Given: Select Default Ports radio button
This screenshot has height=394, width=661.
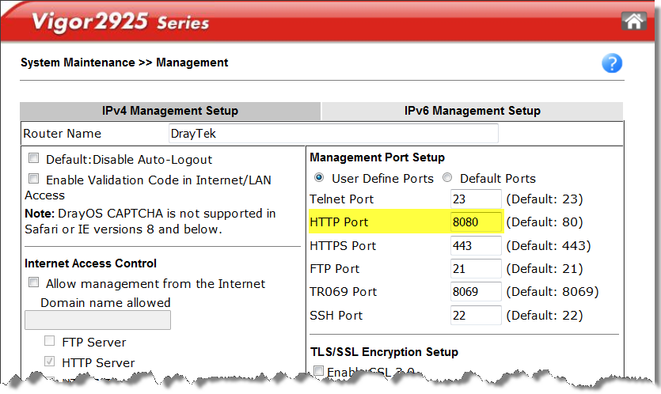Looking at the screenshot, I should click(447, 178).
